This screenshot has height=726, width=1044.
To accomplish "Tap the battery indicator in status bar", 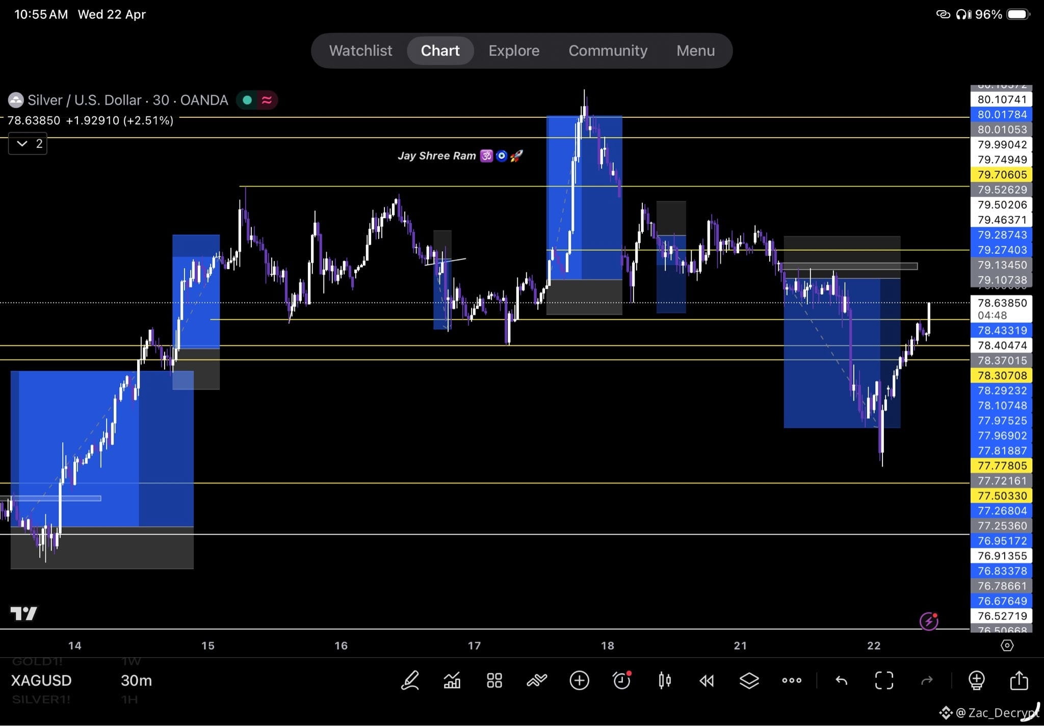I will coord(1019,14).
